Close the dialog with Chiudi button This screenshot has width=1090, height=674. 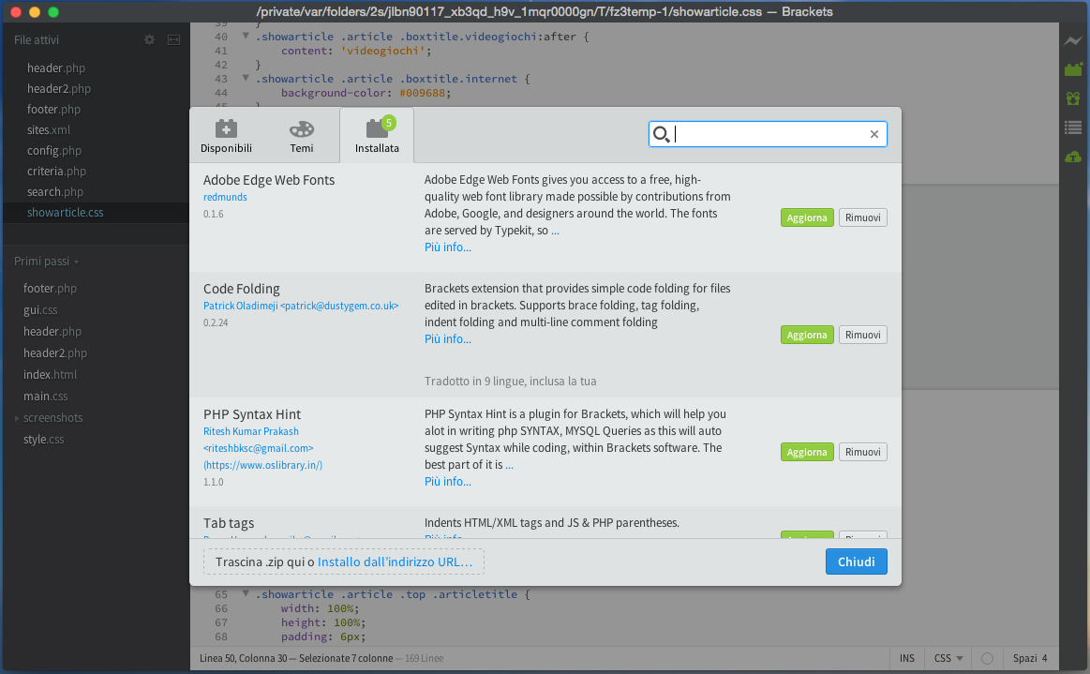point(857,562)
